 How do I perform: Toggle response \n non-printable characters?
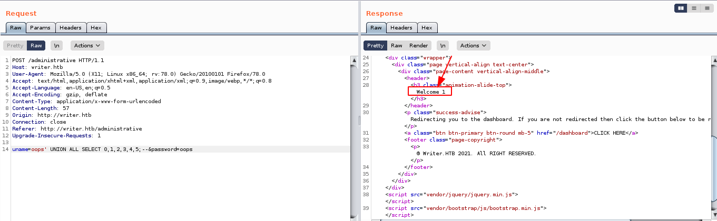443,46
